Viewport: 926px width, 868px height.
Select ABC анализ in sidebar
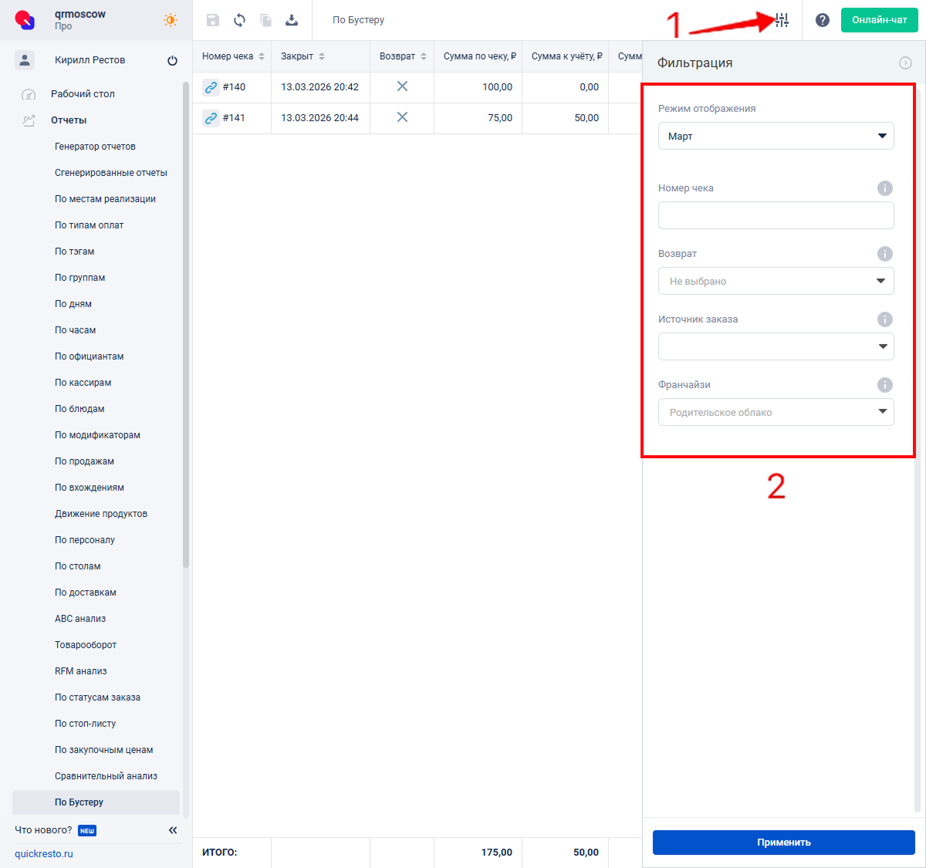[x=80, y=619]
